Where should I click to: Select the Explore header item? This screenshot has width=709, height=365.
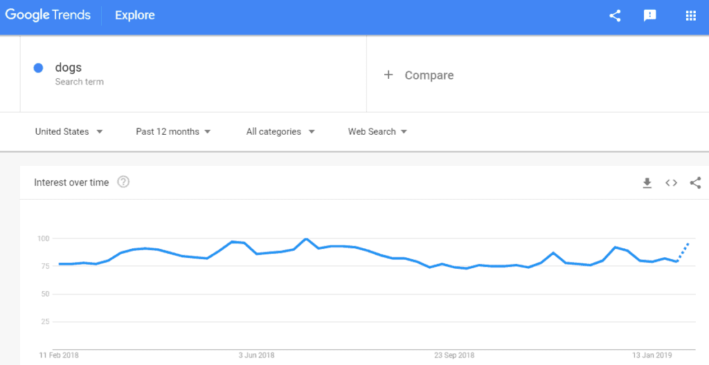135,15
